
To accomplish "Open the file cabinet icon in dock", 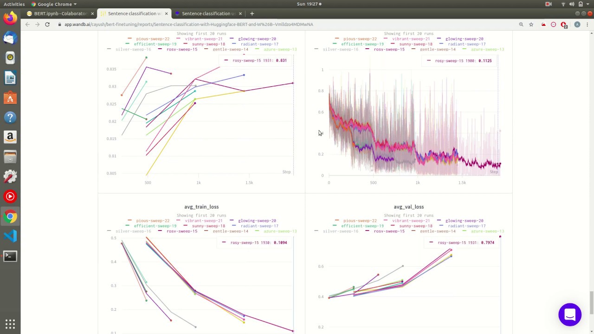I will click(10, 157).
